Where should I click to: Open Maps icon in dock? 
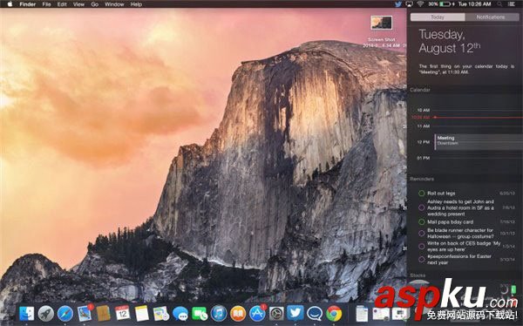(161, 314)
